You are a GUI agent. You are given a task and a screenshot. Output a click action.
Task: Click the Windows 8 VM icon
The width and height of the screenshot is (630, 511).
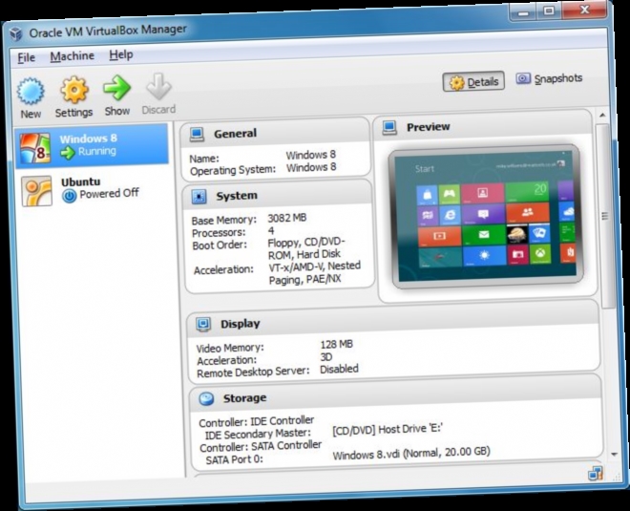click(35, 148)
